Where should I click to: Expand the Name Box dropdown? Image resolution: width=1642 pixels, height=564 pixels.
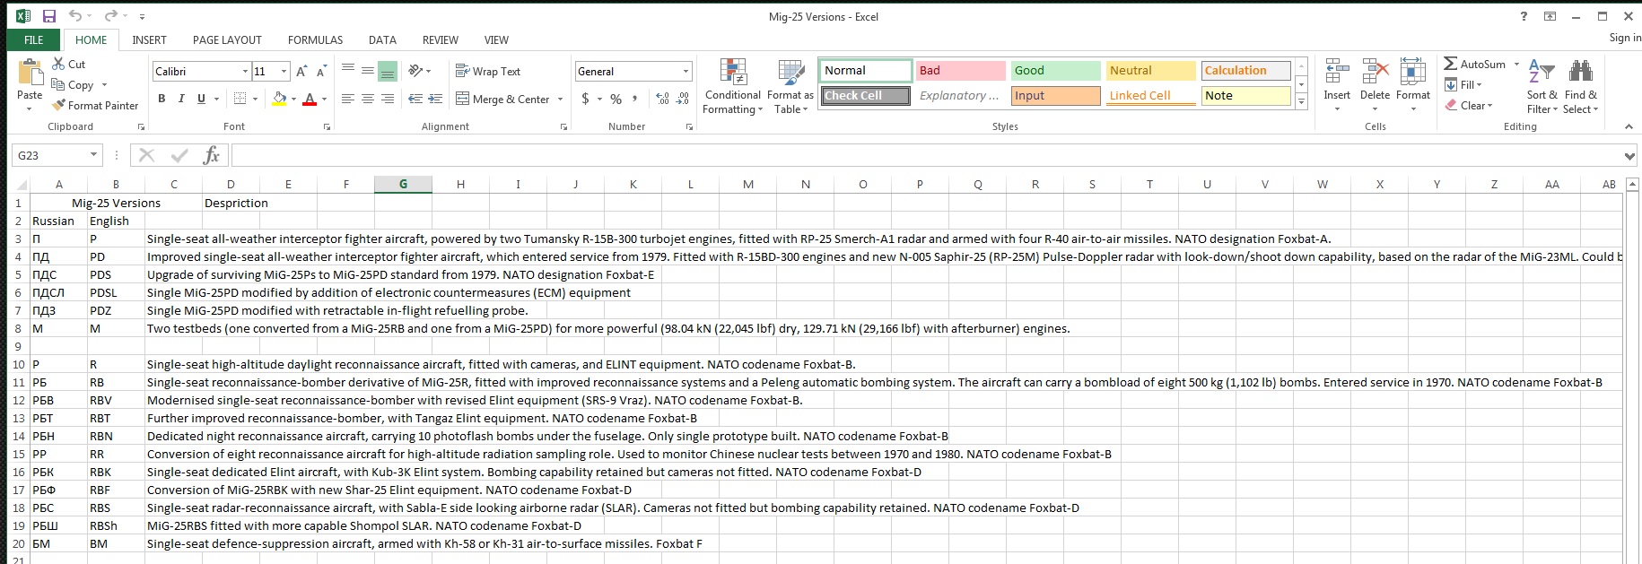pos(93,155)
